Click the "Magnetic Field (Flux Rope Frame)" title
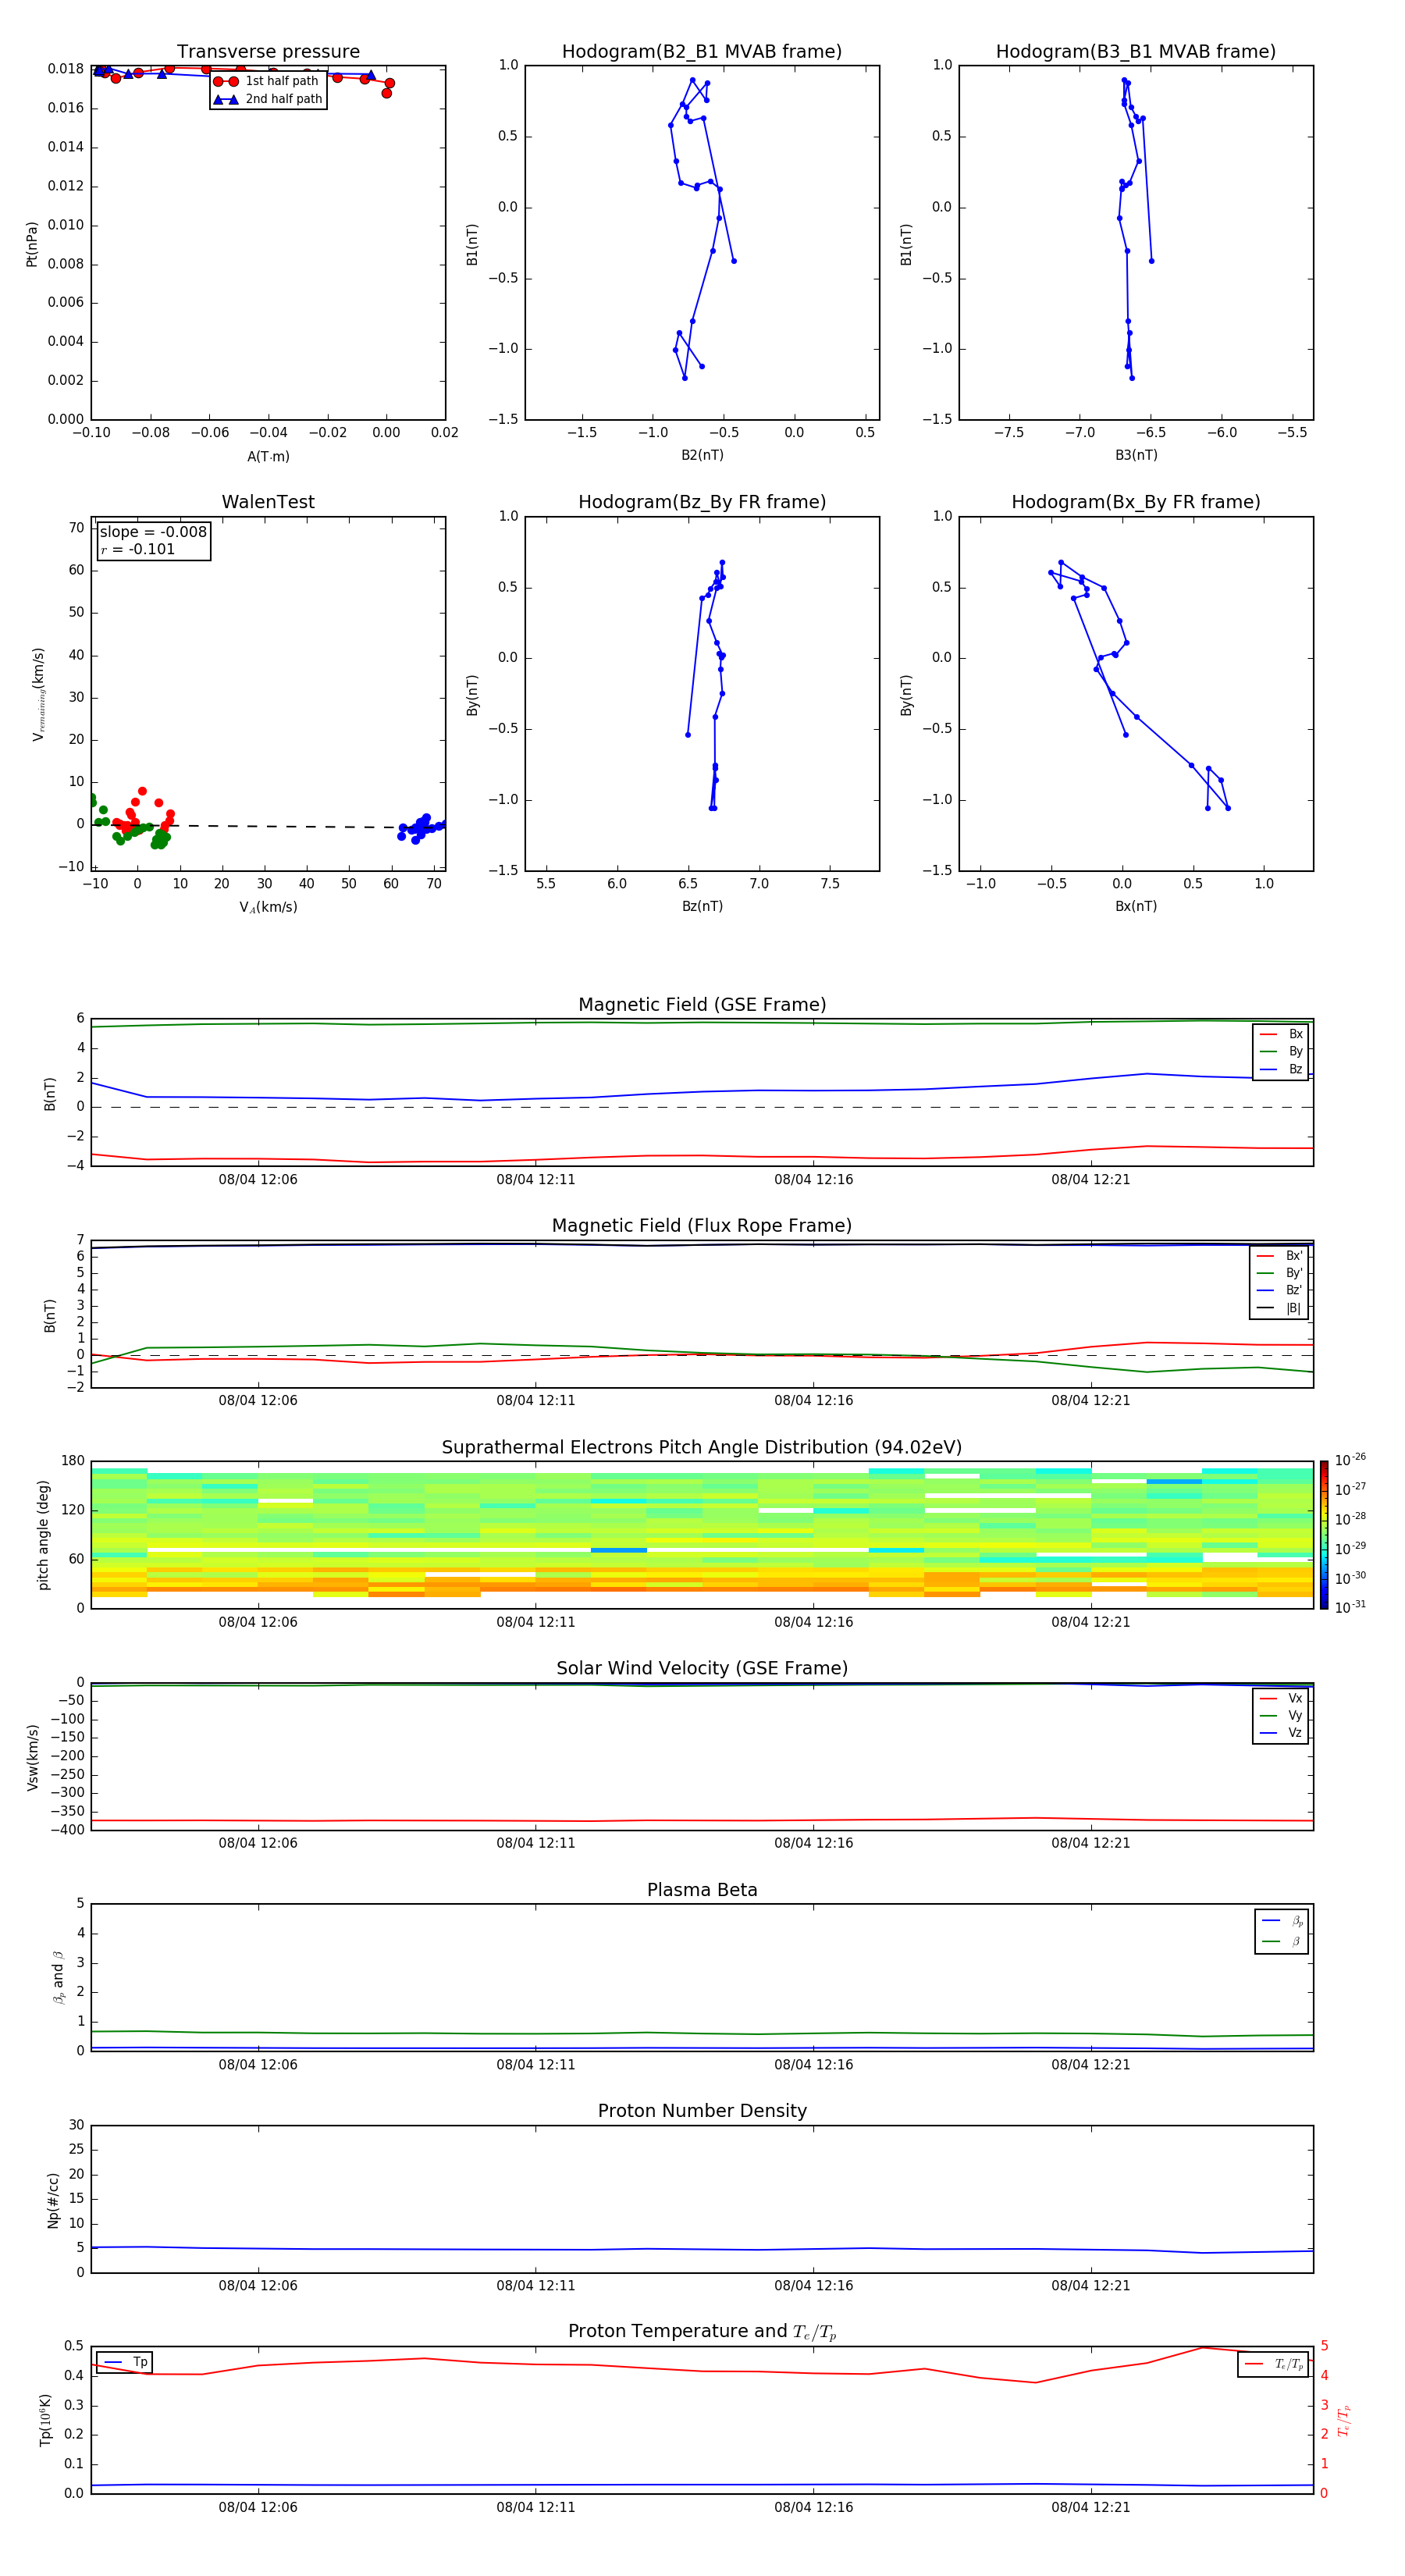 [702, 1226]
